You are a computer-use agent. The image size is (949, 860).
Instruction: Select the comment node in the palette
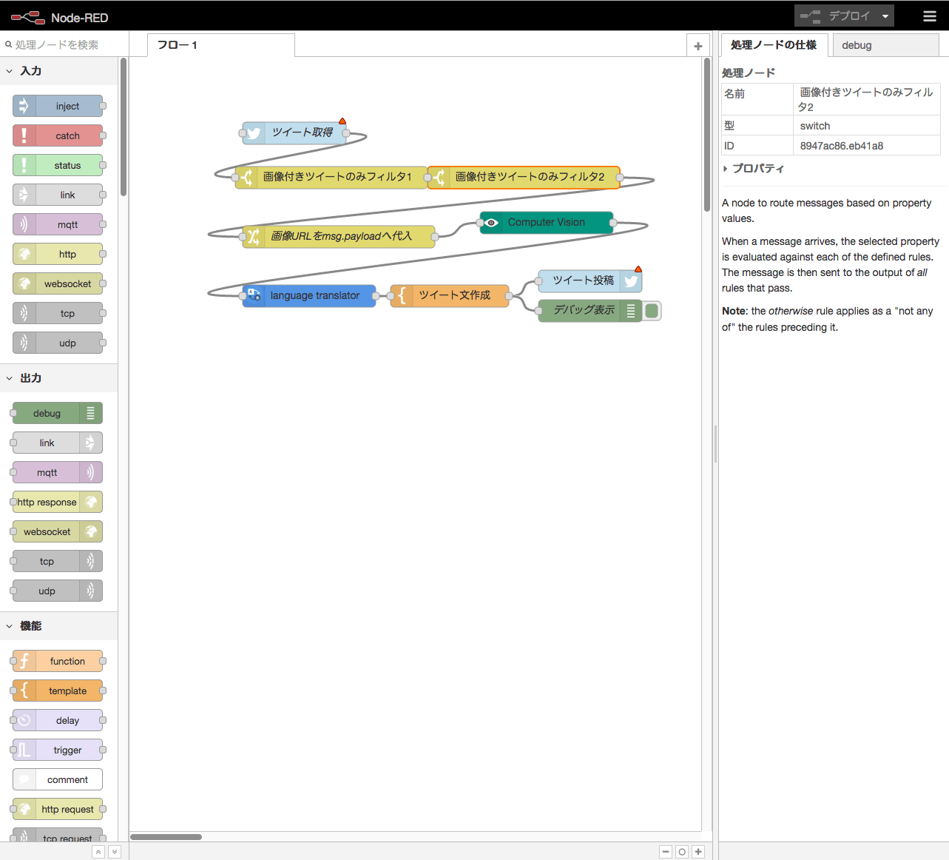[x=58, y=779]
